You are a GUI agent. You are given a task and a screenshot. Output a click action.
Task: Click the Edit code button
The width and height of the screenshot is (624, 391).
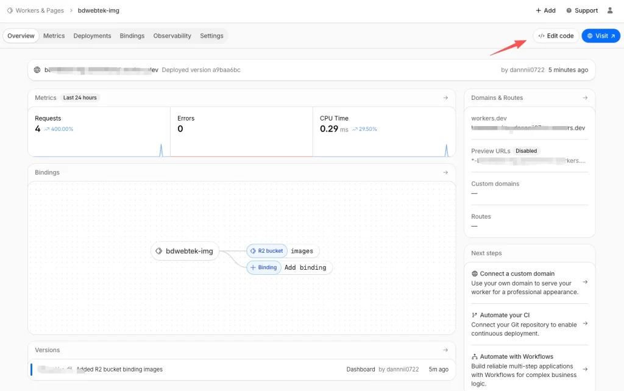(556, 36)
